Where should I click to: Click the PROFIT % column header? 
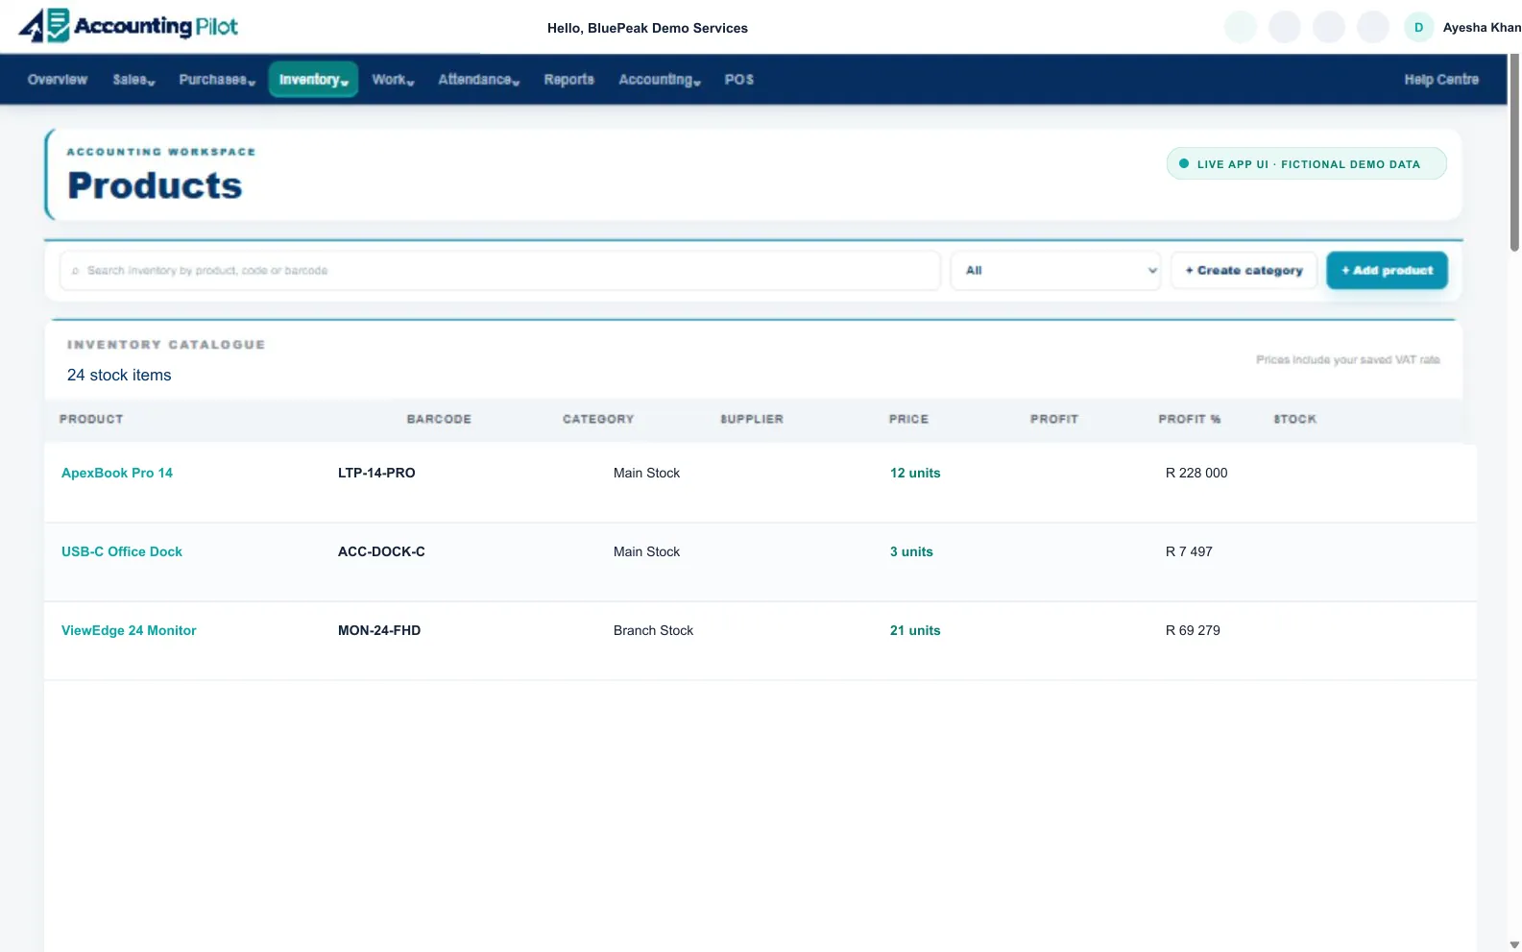[x=1189, y=420]
